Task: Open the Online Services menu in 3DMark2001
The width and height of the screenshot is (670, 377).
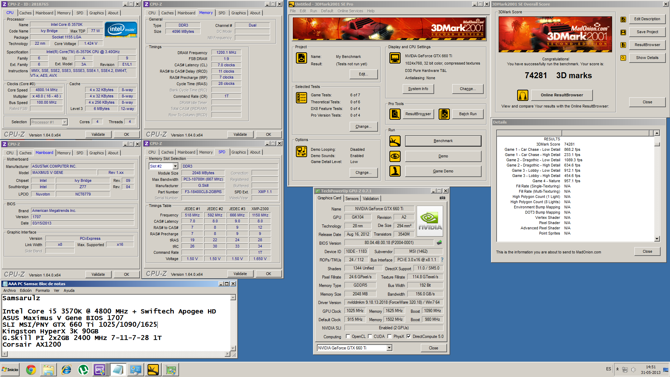Action: click(x=350, y=11)
